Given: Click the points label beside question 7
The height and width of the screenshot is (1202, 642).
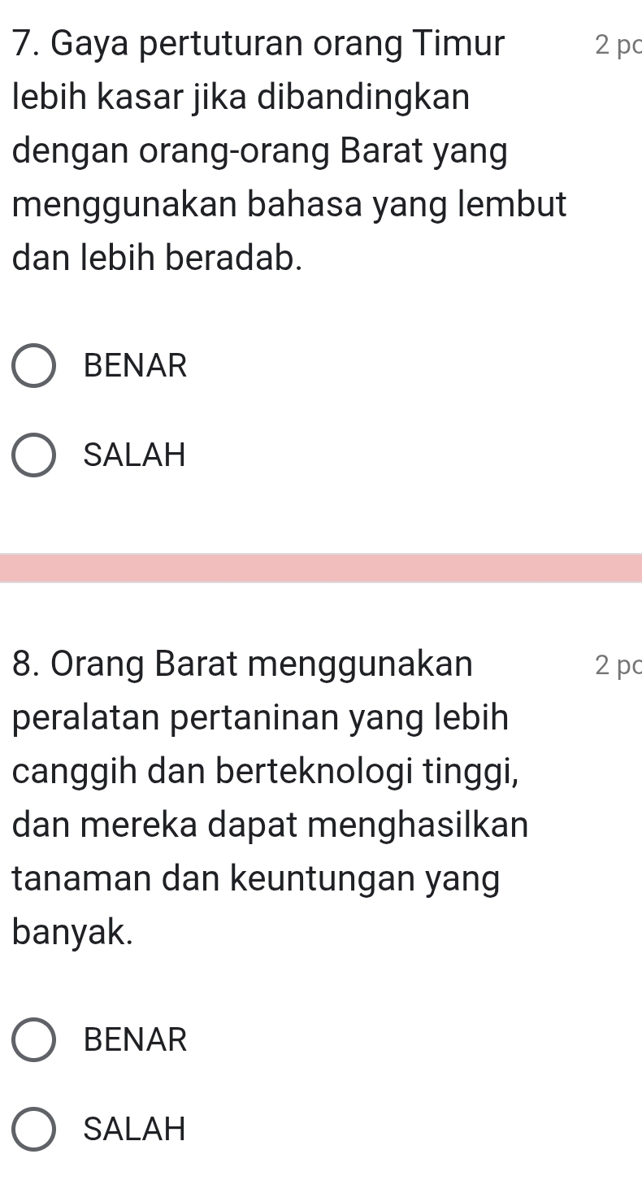Looking at the screenshot, I should pyautogui.click(x=617, y=46).
